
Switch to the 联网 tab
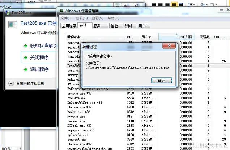(130, 26)
